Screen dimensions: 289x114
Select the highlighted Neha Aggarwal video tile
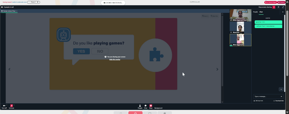[240, 40]
